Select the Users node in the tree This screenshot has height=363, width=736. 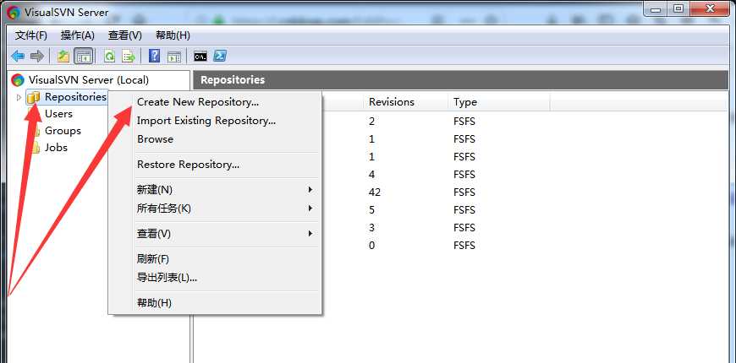pos(58,114)
